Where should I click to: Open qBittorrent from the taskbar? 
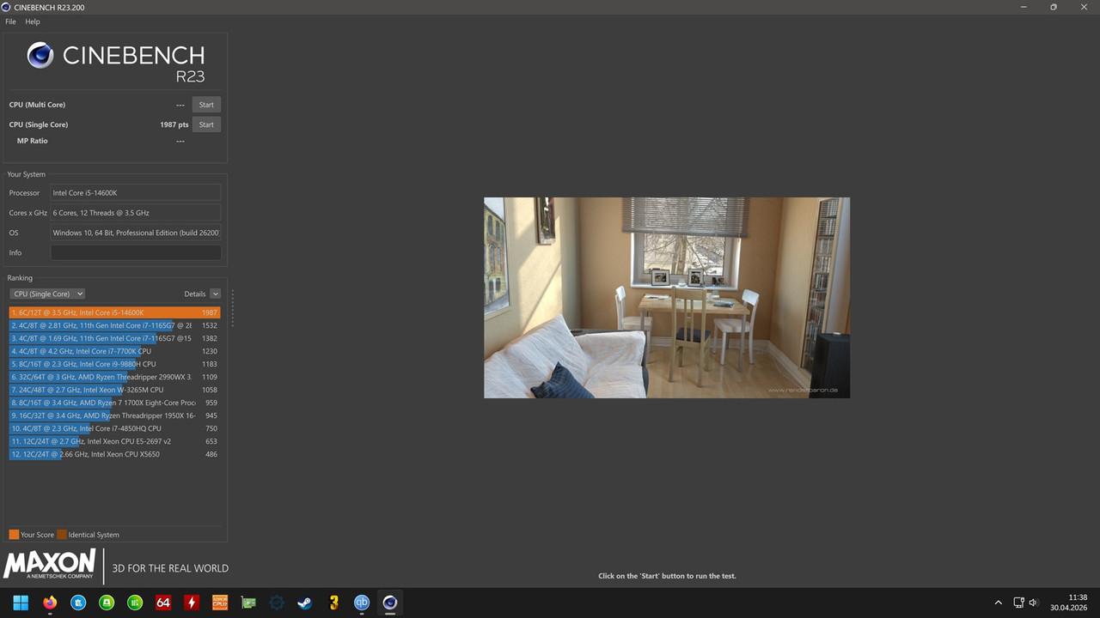pyautogui.click(x=362, y=603)
